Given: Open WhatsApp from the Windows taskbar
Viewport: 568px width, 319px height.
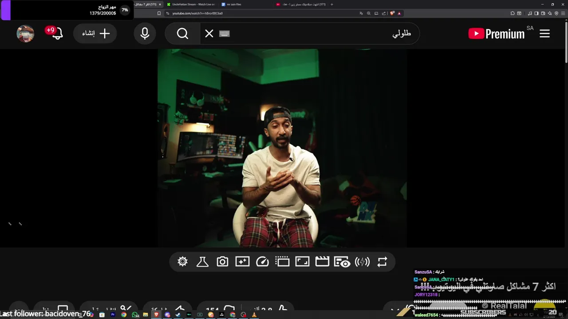Looking at the screenshot, I should [135, 315].
